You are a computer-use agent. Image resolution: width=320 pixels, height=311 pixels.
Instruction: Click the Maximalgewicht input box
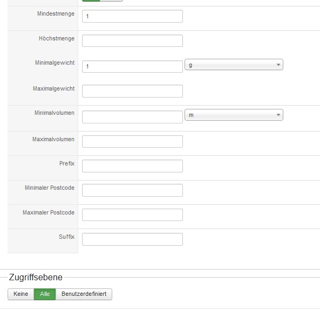pos(132,91)
